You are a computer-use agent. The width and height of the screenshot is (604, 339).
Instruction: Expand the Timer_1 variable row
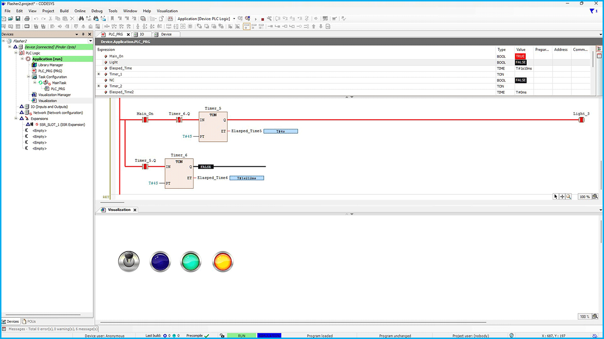pyautogui.click(x=99, y=74)
